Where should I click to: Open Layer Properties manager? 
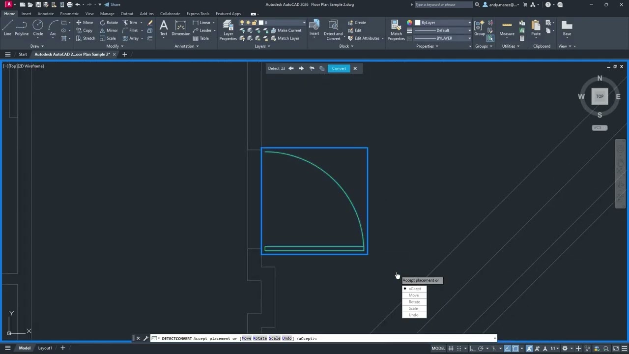click(228, 30)
